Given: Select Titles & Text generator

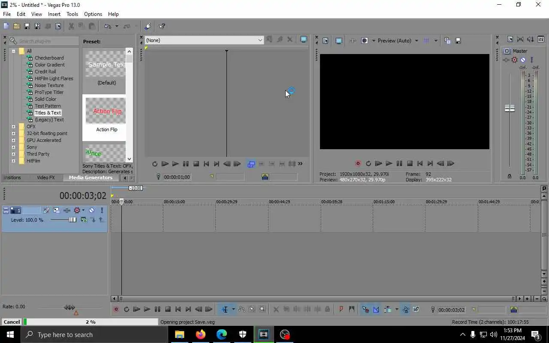Looking at the screenshot, I should tap(48, 113).
